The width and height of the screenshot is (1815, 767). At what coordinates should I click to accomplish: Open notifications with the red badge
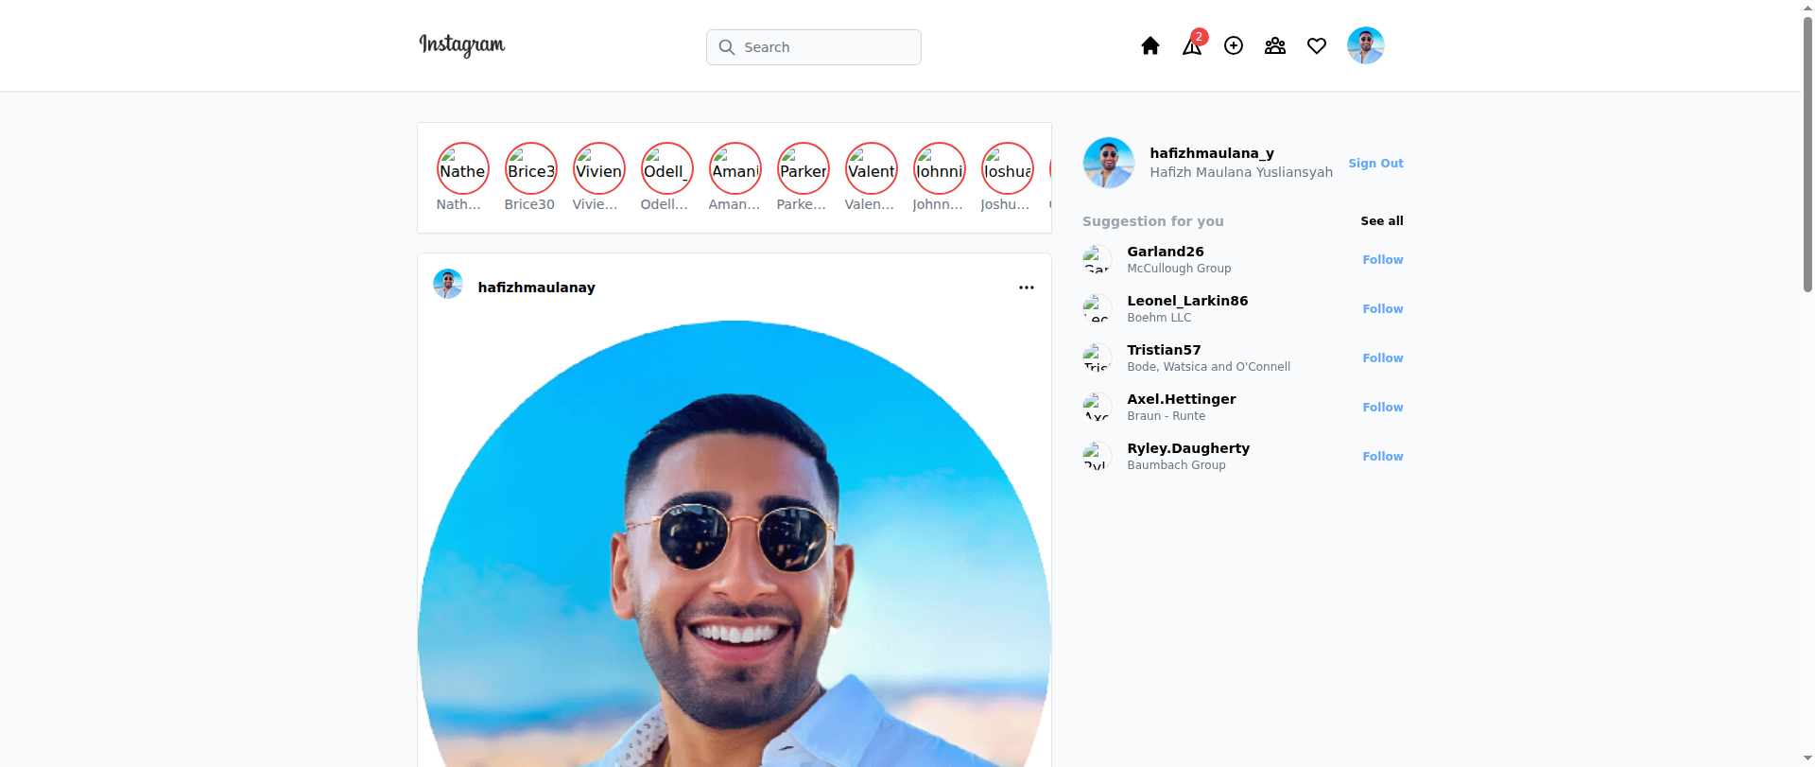(1192, 46)
